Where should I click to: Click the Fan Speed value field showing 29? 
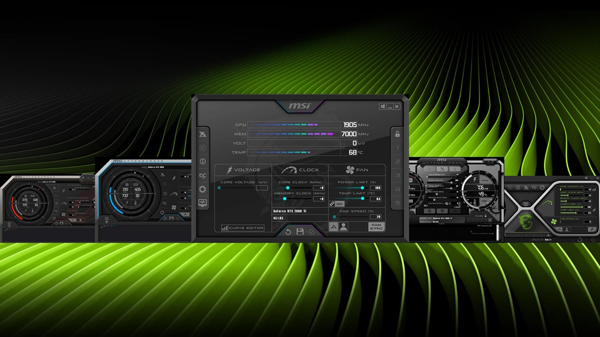[x=376, y=217]
